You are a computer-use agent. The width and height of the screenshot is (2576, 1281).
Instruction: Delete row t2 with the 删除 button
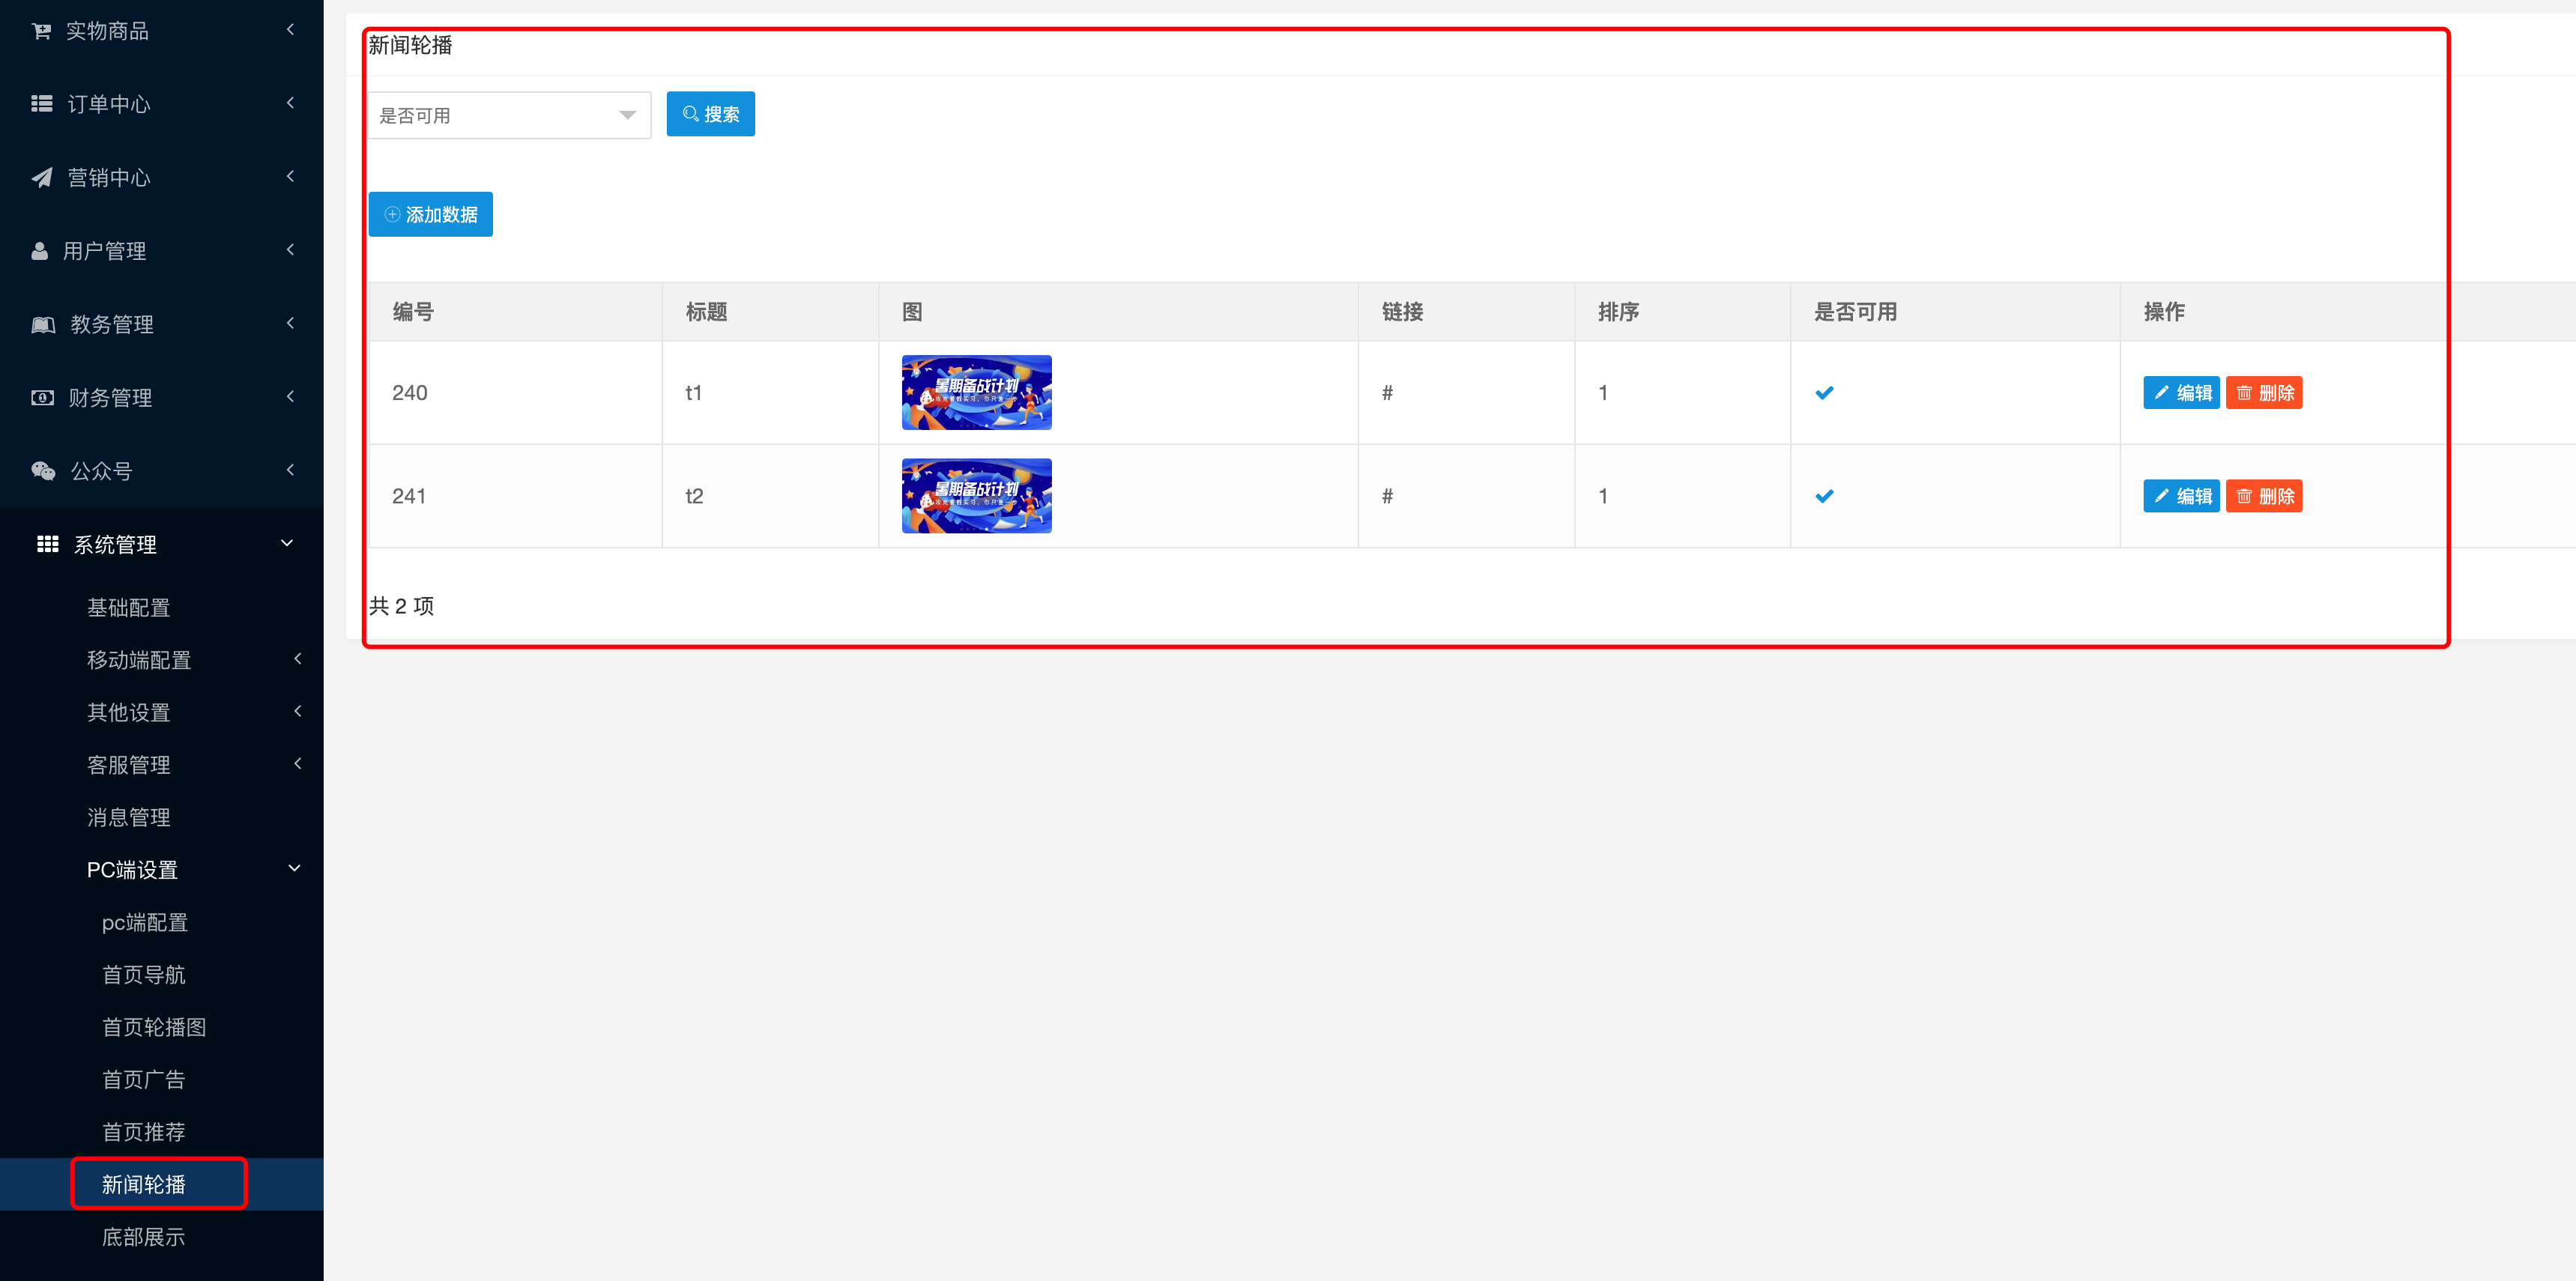pyautogui.click(x=2263, y=496)
